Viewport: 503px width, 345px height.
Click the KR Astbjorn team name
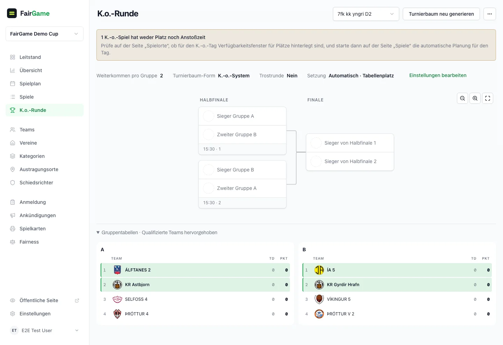[x=137, y=285]
